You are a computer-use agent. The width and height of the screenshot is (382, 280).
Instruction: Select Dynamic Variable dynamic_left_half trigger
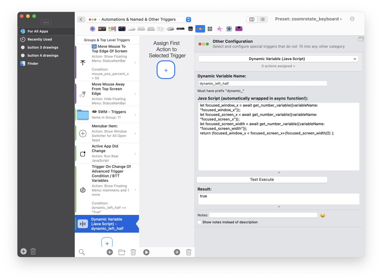(x=107, y=224)
